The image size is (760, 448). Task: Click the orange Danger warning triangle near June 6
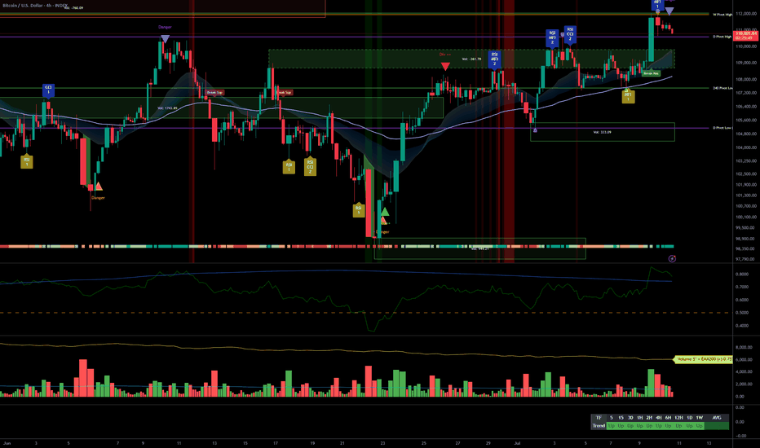coord(99,186)
